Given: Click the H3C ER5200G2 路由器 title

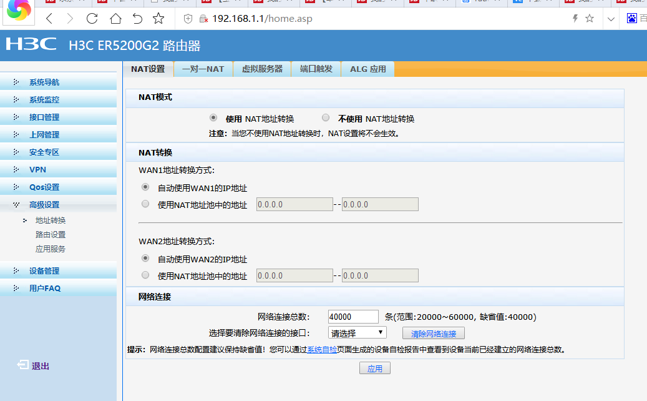Looking at the screenshot, I should [x=135, y=46].
